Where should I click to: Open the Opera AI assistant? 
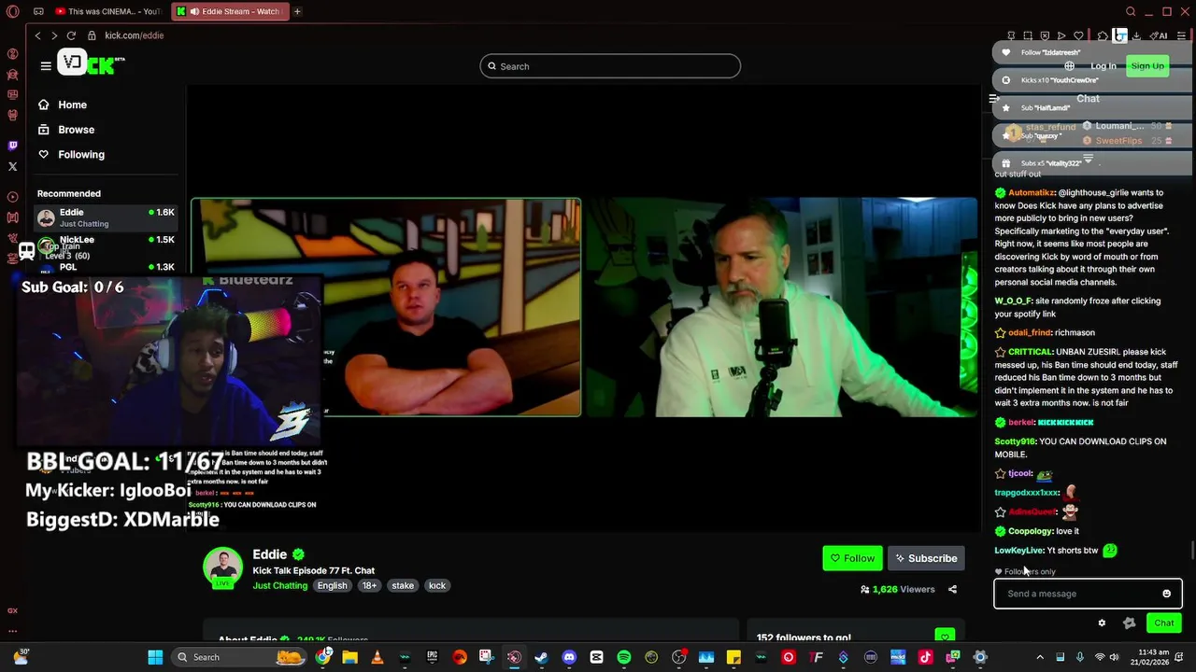pos(1160,35)
